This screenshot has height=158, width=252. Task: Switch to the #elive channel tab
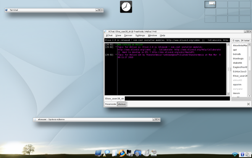coord(122,104)
